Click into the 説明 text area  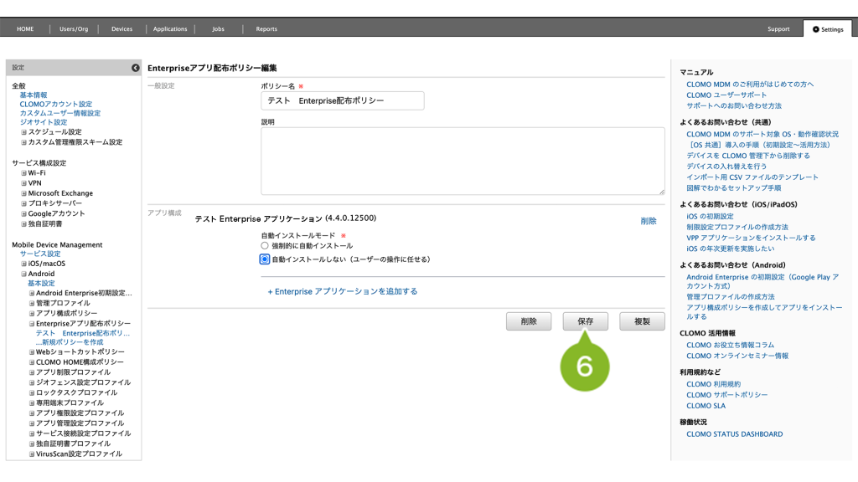[463, 161]
